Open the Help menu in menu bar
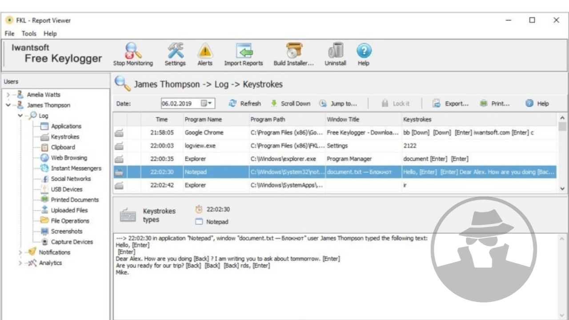This screenshot has width=569, height=320. pos(50,33)
